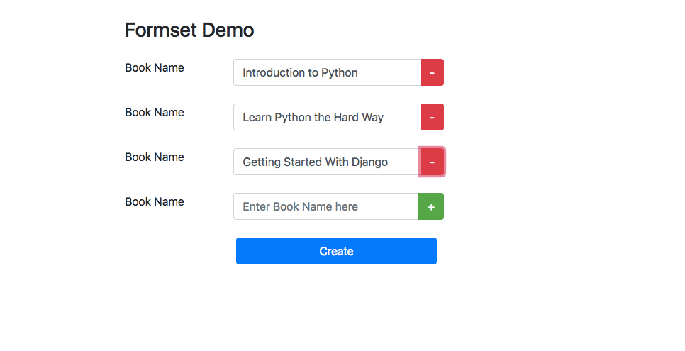Viewport: 685px width, 351px height.
Task: Click the placeholder text Enter Book Name here
Action: 300,206
